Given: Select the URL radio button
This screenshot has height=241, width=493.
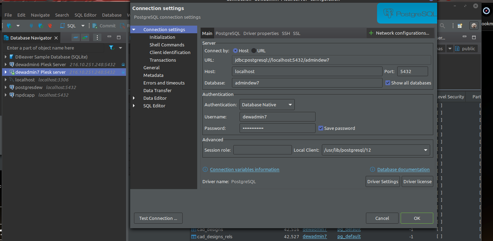Looking at the screenshot, I should tap(254, 51).
